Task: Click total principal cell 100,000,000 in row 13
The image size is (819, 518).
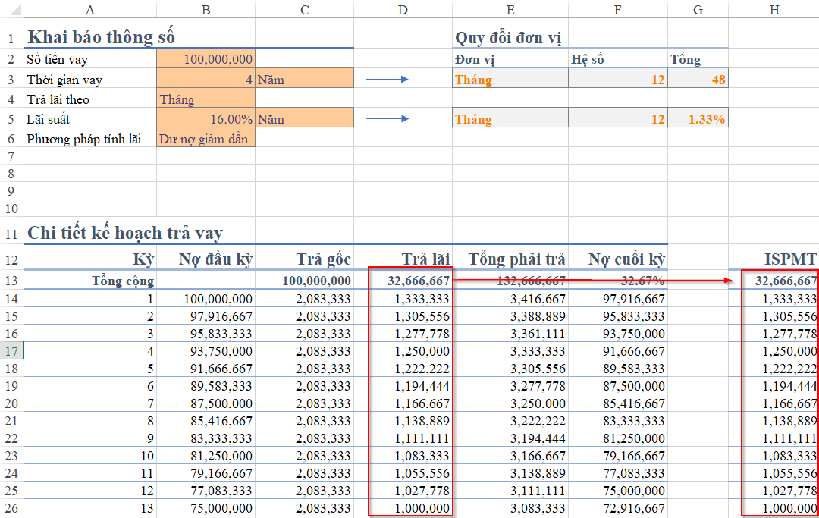Action: tap(305, 281)
